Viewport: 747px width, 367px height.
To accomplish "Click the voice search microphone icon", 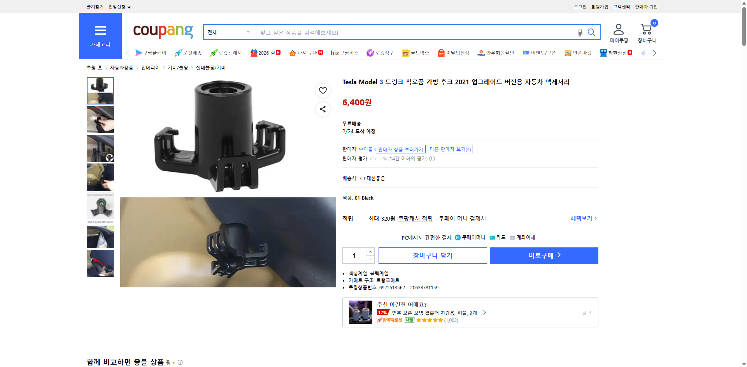I will (580, 32).
